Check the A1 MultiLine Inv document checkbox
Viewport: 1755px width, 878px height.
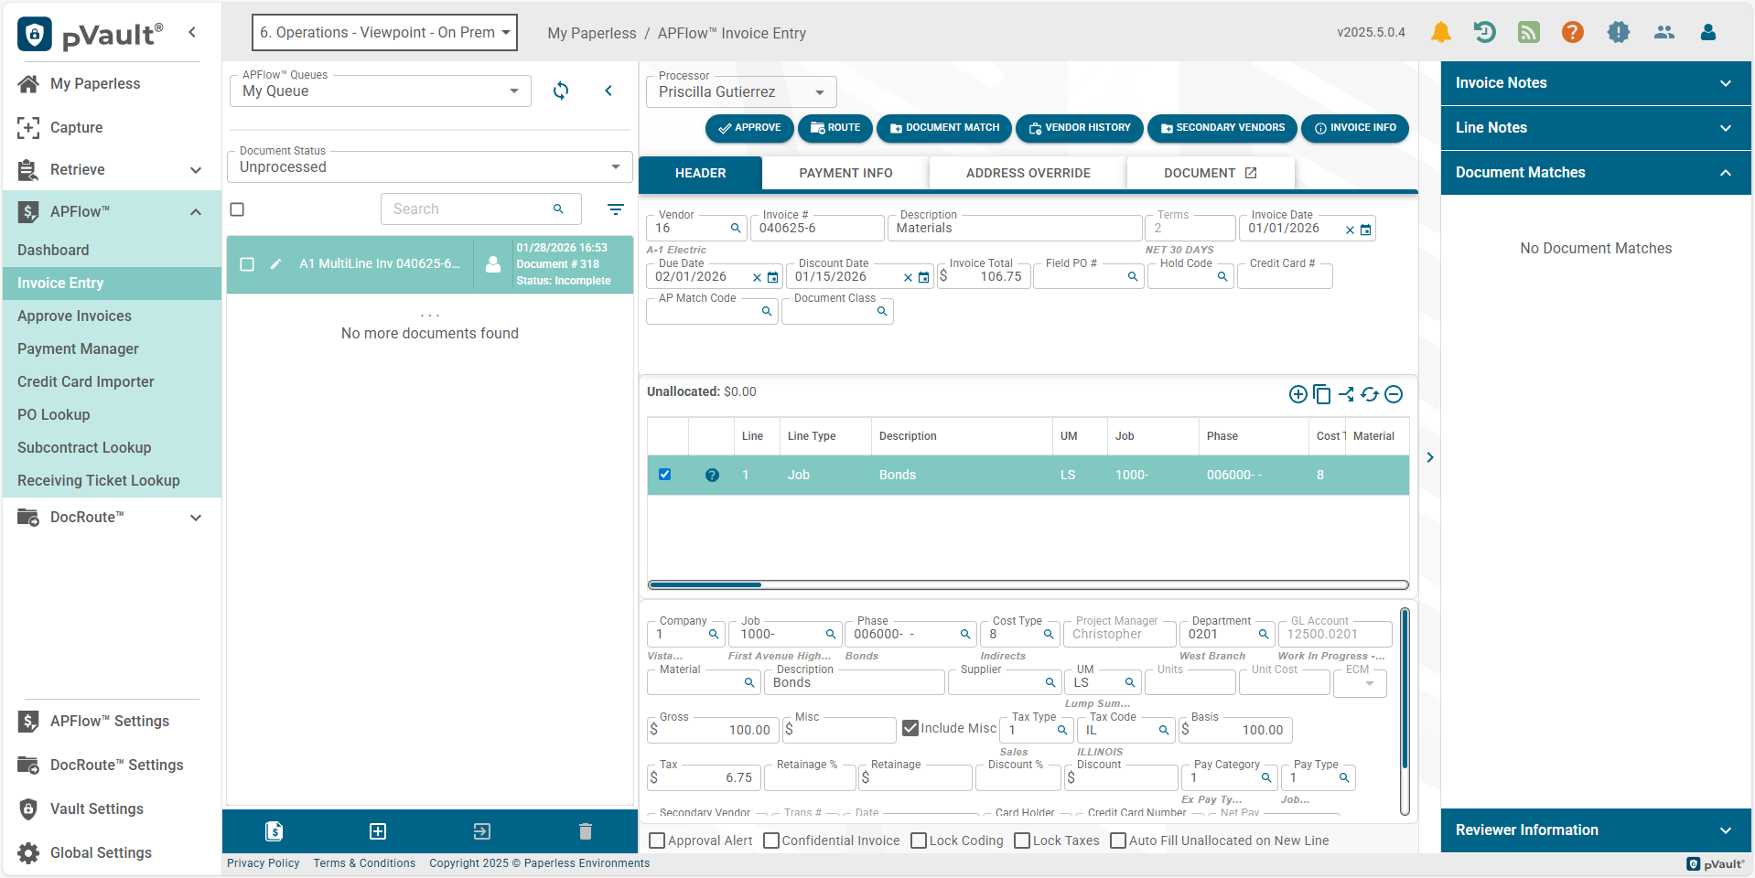[247, 264]
